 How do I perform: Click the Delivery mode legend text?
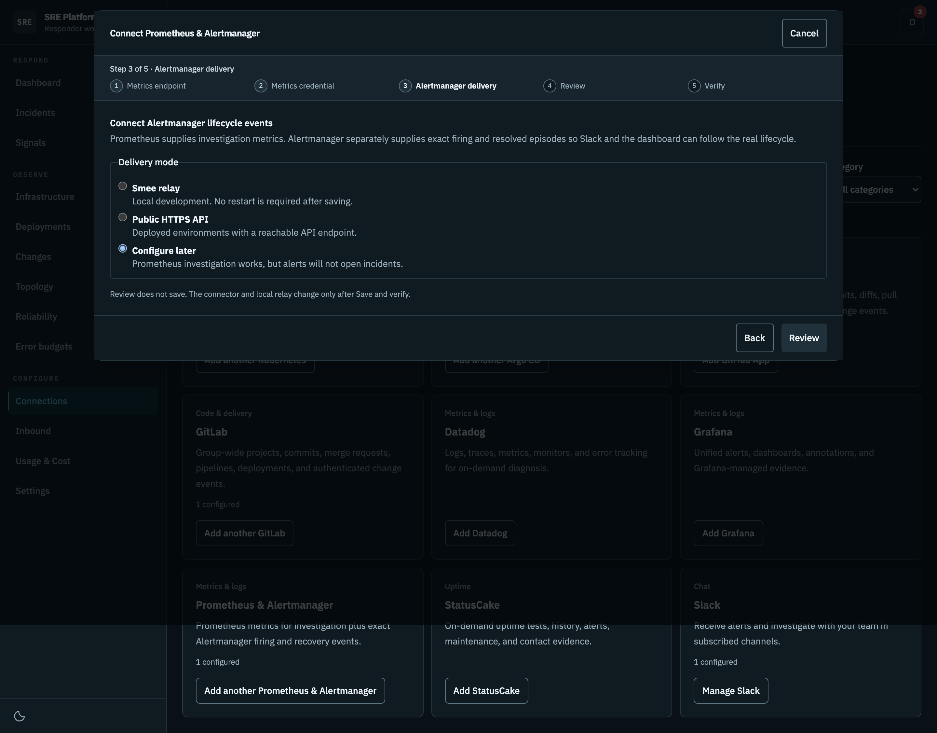pos(148,162)
